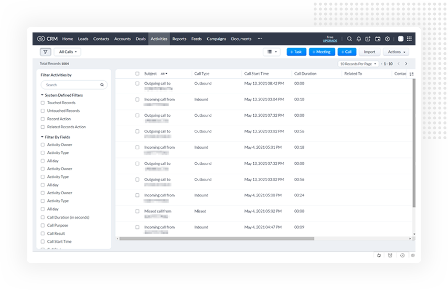Click the + Task button
The image size is (448, 290).
[296, 52]
